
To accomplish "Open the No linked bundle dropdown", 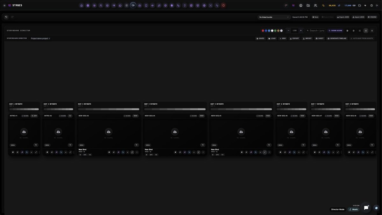I will [x=274, y=17].
